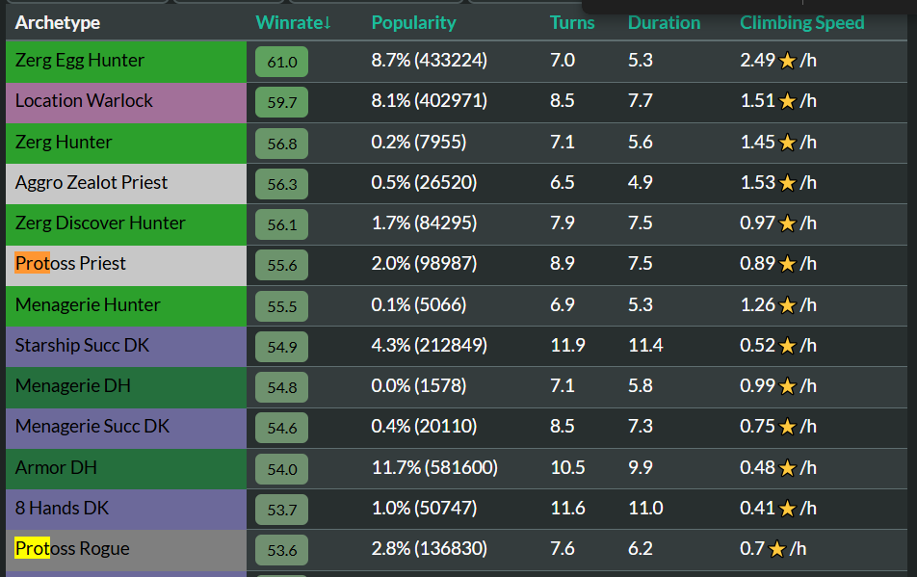Viewport: 917px width, 577px height.
Task: Select Duration value 11.4
Action: [645, 345]
